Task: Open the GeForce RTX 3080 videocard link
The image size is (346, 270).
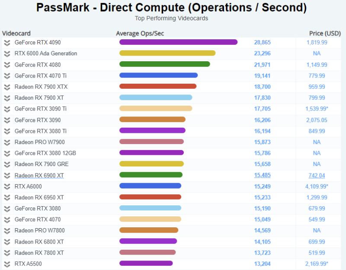Action: tap(38, 208)
